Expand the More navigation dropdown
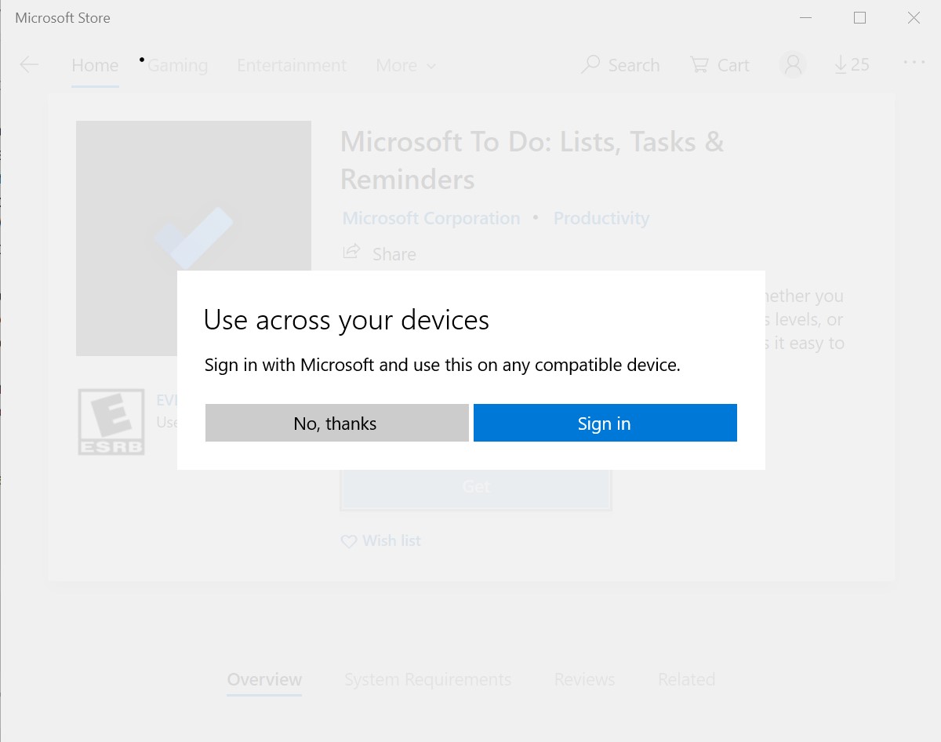 (x=397, y=65)
